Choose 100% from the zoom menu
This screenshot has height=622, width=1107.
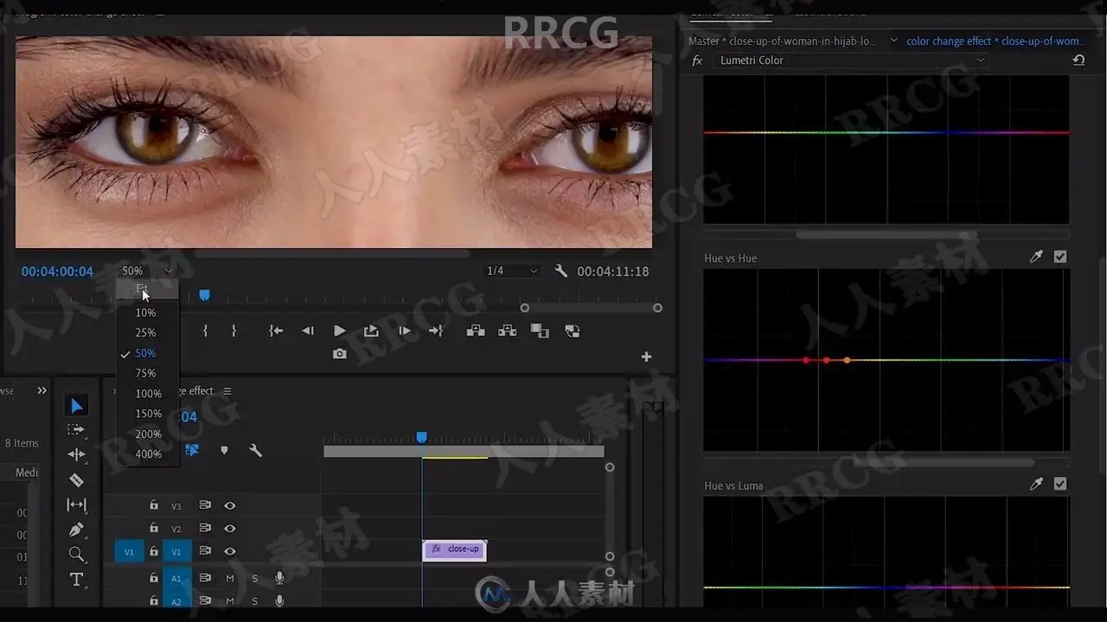149,394
